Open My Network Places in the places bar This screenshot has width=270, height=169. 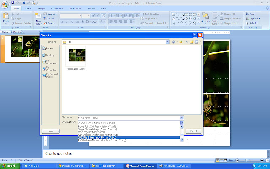51,76
